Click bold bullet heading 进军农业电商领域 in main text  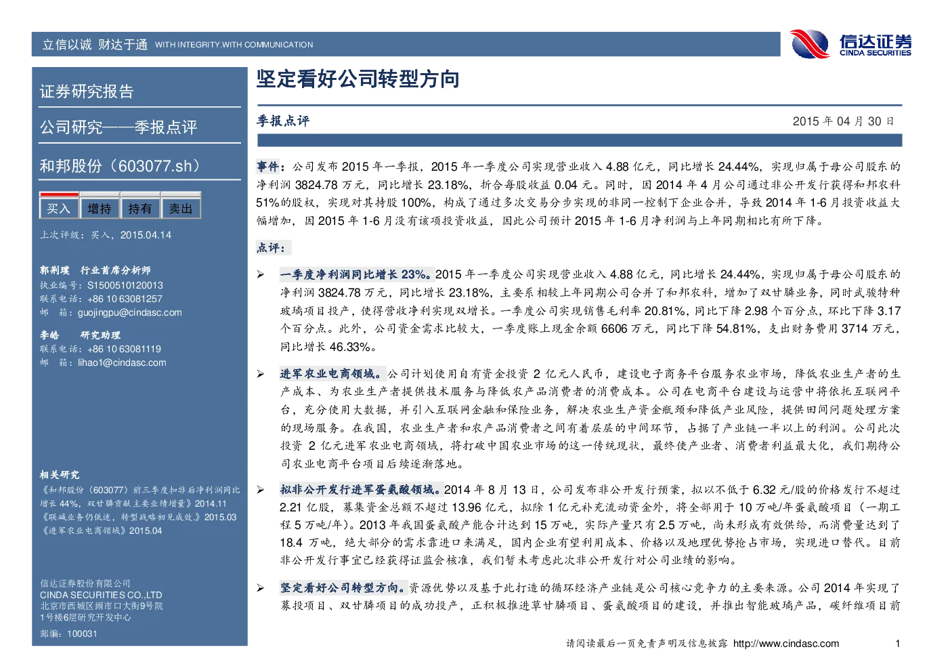(332, 374)
